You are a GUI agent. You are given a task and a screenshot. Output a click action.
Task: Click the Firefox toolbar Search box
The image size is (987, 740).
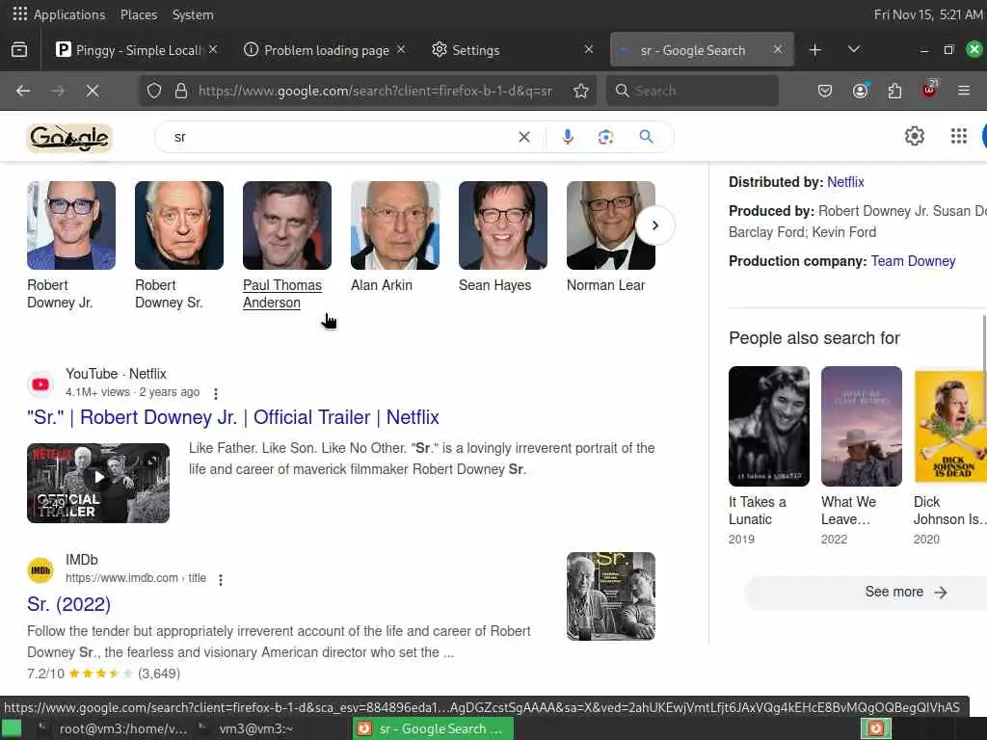click(692, 91)
